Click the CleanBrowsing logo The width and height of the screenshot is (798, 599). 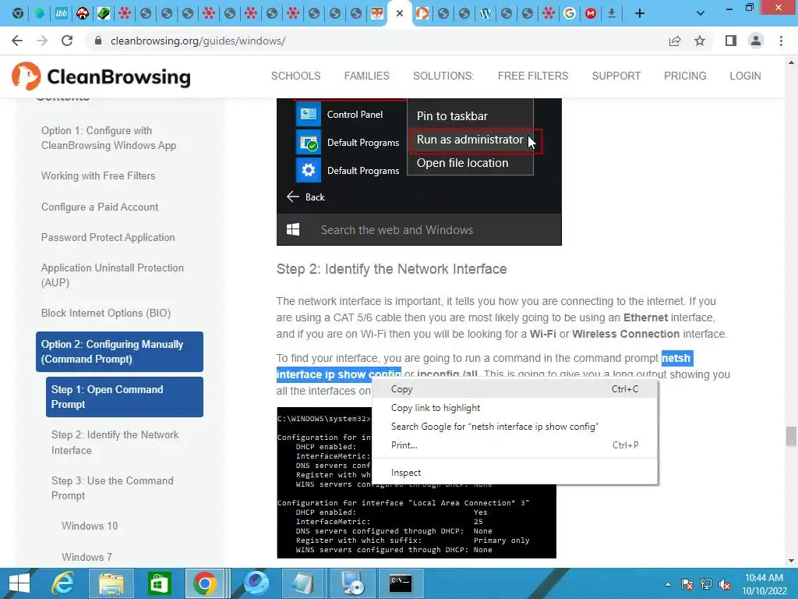(101, 76)
